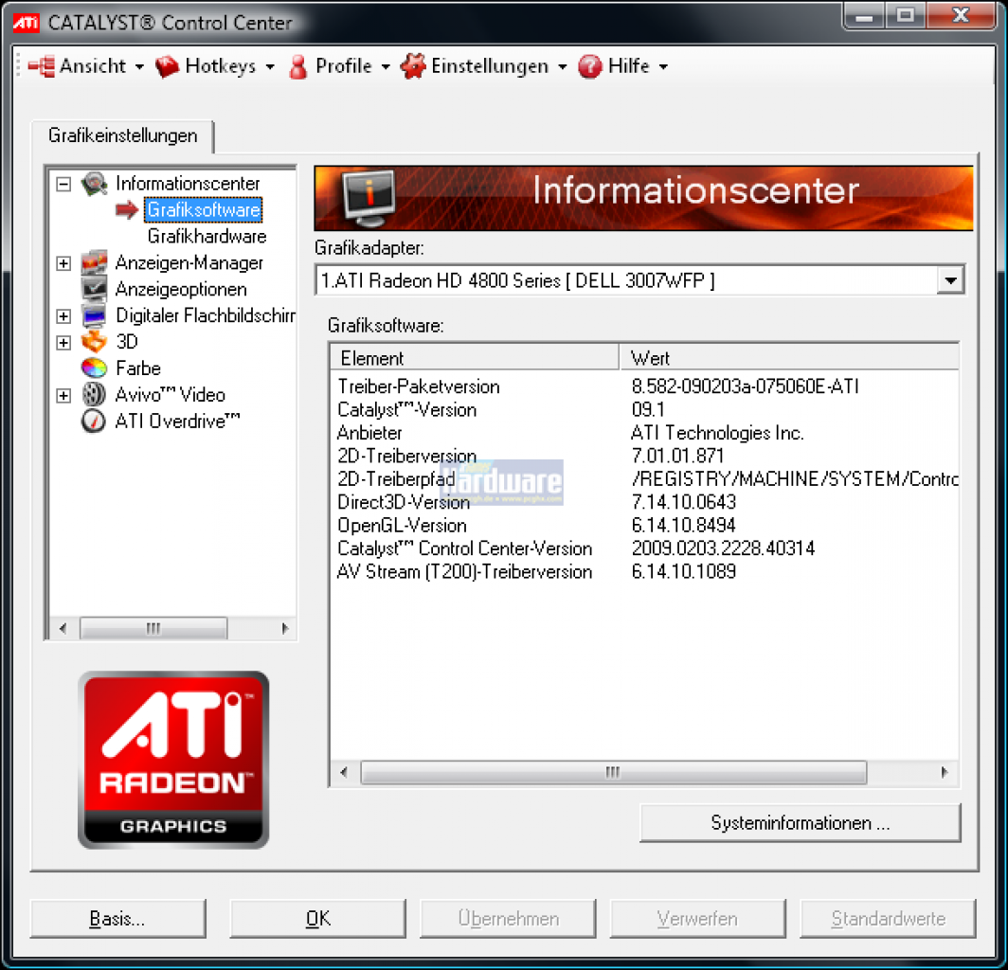Expand the Avivo Video tree node
Viewport: 1008px width, 970px height.
[x=63, y=395]
